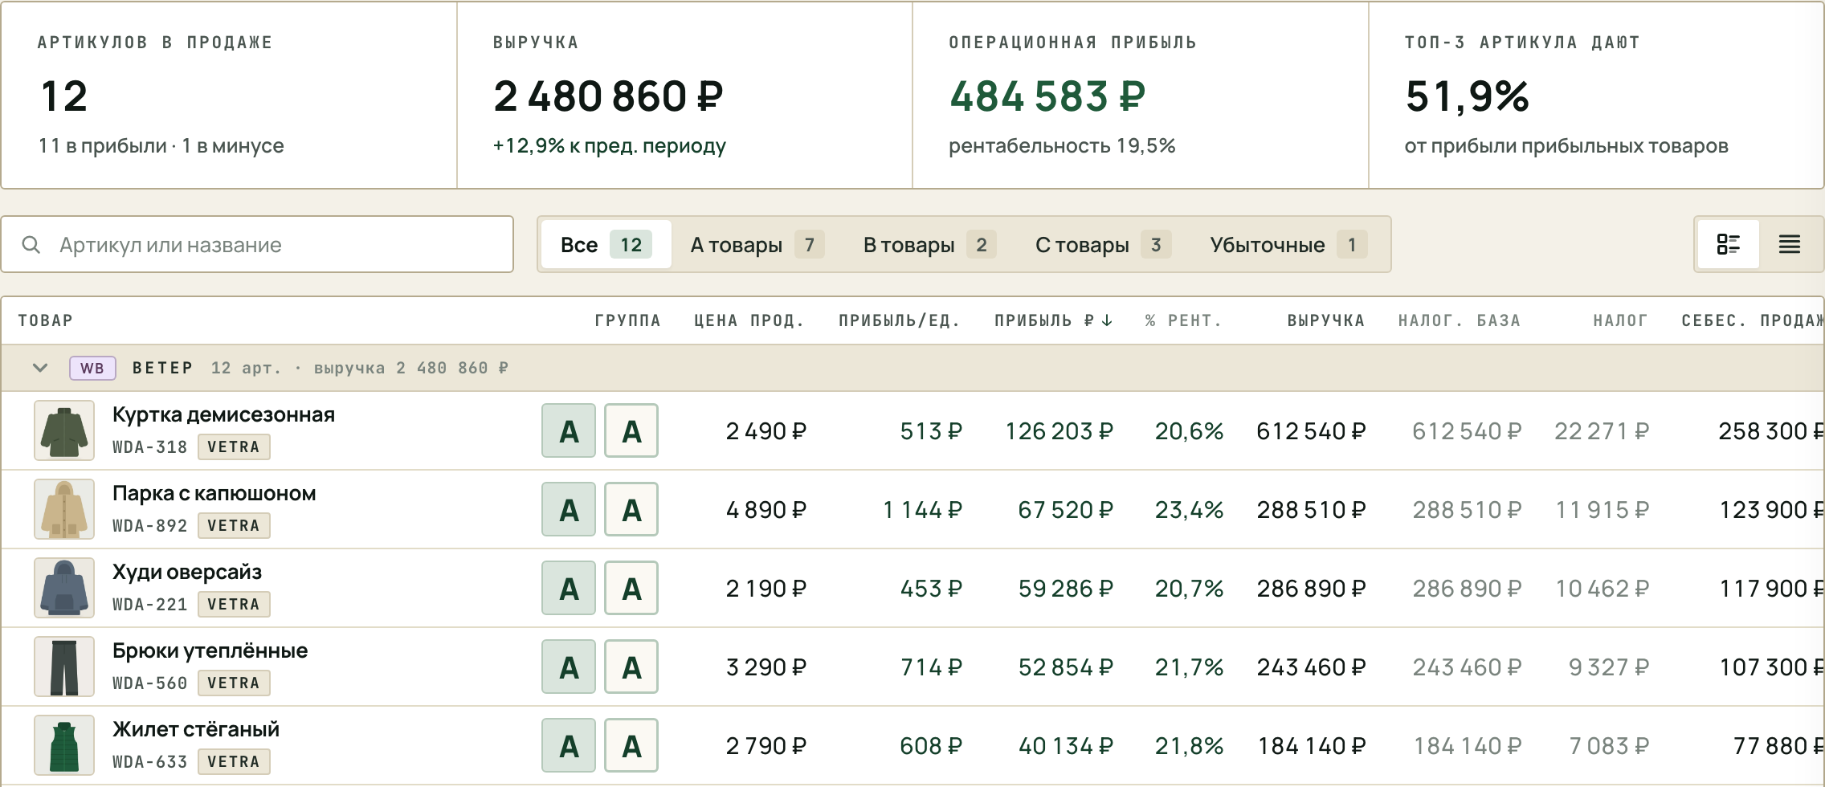Filter by А товары tab
The image size is (1825, 787).
tap(757, 244)
